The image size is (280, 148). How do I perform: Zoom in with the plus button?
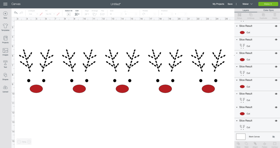[29, 142]
